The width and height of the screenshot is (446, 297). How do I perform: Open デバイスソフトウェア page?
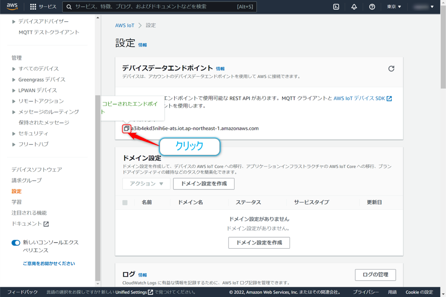tap(37, 170)
